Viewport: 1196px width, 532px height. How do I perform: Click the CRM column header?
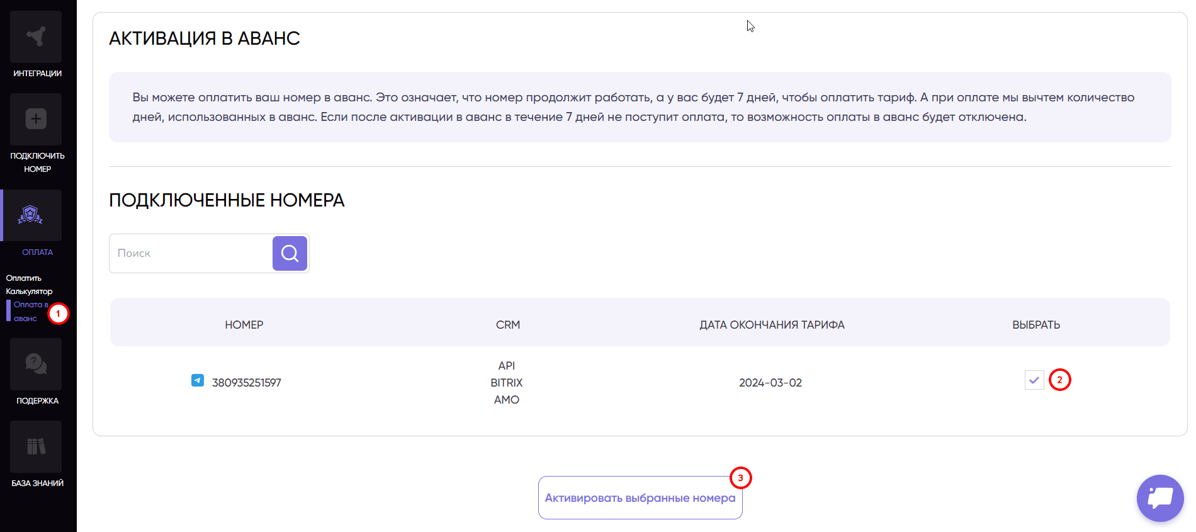point(508,325)
